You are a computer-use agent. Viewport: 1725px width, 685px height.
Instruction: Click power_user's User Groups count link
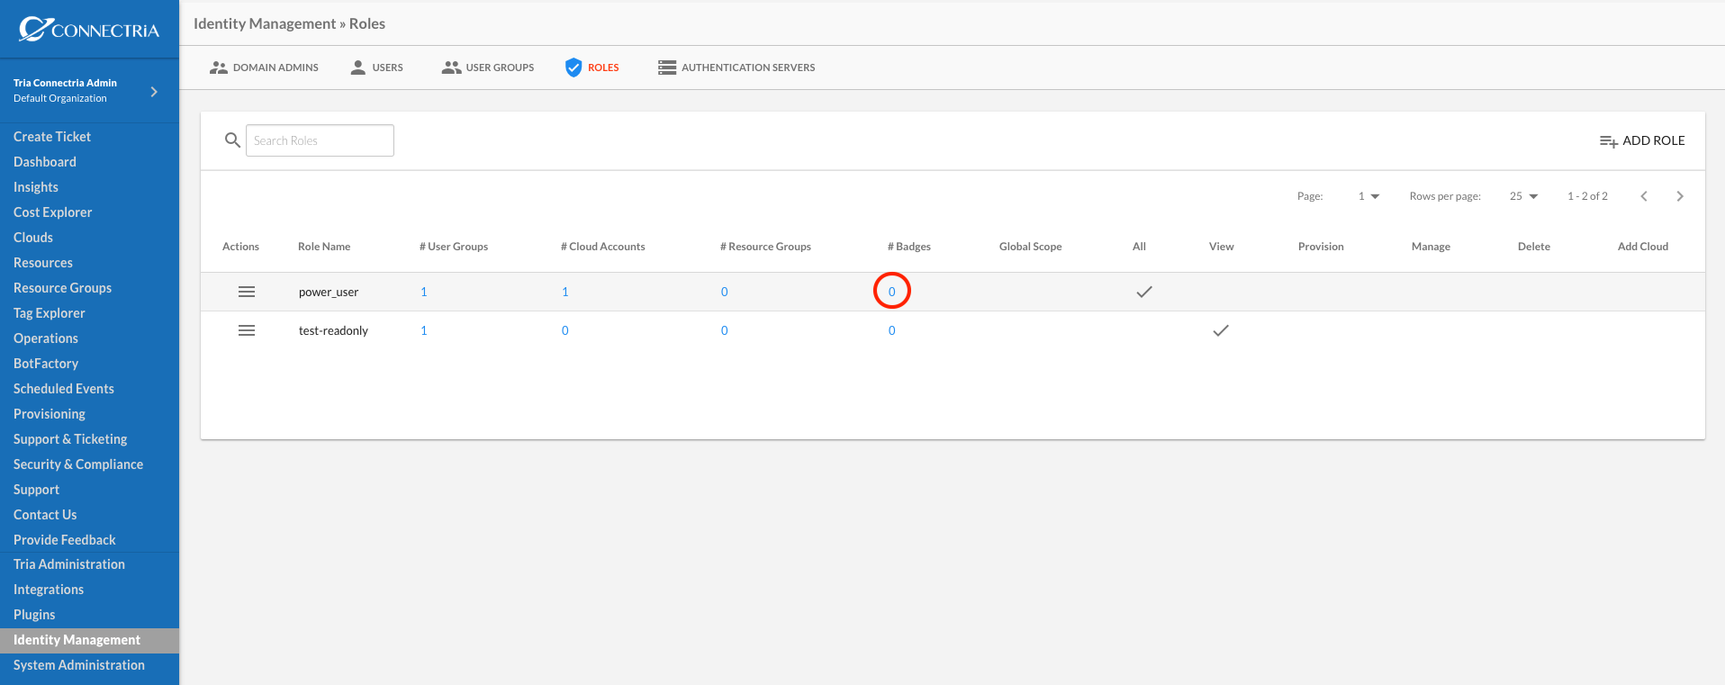tap(424, 292)
